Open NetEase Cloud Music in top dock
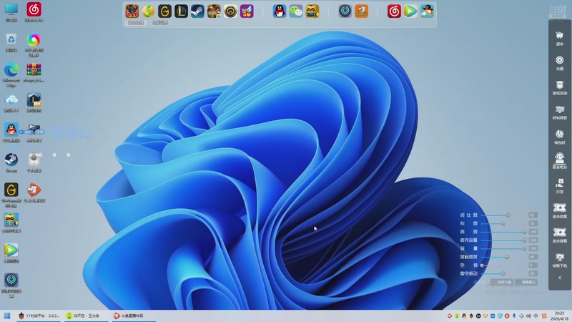Viewport: 572px width, 322px height. [x=394, y=11]
